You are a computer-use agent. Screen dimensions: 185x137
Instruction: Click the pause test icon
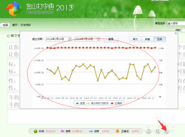coord(157,131)
